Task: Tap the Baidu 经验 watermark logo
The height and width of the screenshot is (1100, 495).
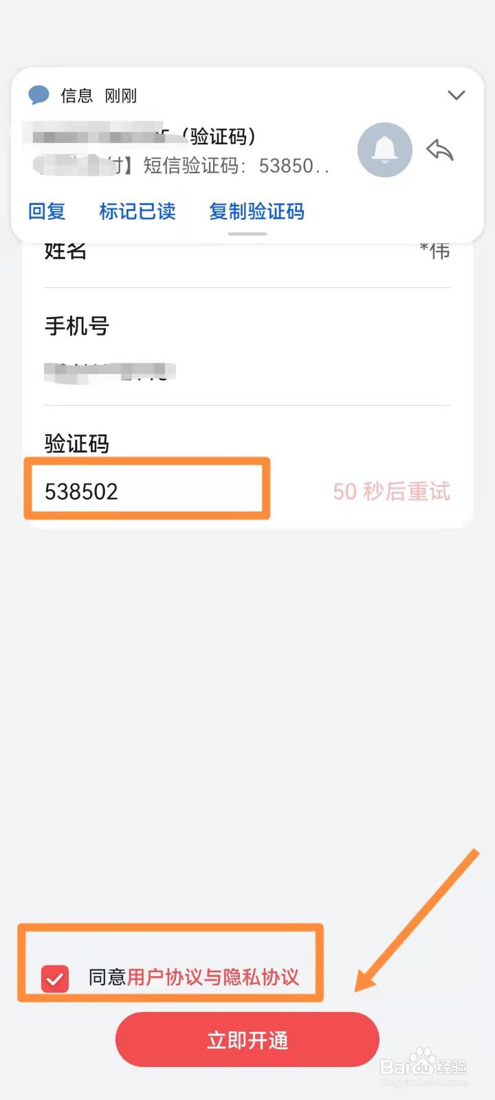Action: point(423,1066)
